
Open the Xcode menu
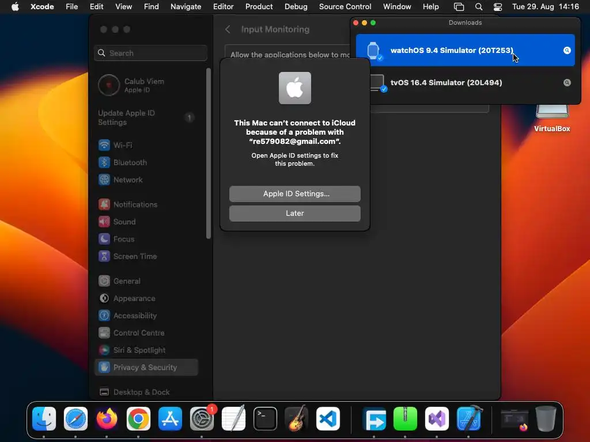[x=42, y=7]
